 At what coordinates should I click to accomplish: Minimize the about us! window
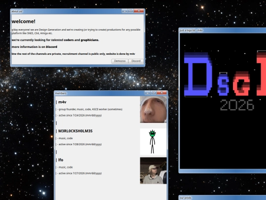point(125,11)
